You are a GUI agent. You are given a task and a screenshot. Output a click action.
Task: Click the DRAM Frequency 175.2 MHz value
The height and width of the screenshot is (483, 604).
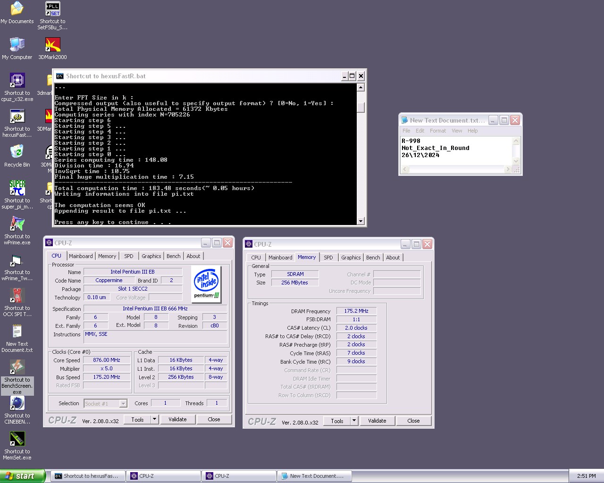(356, 311)
